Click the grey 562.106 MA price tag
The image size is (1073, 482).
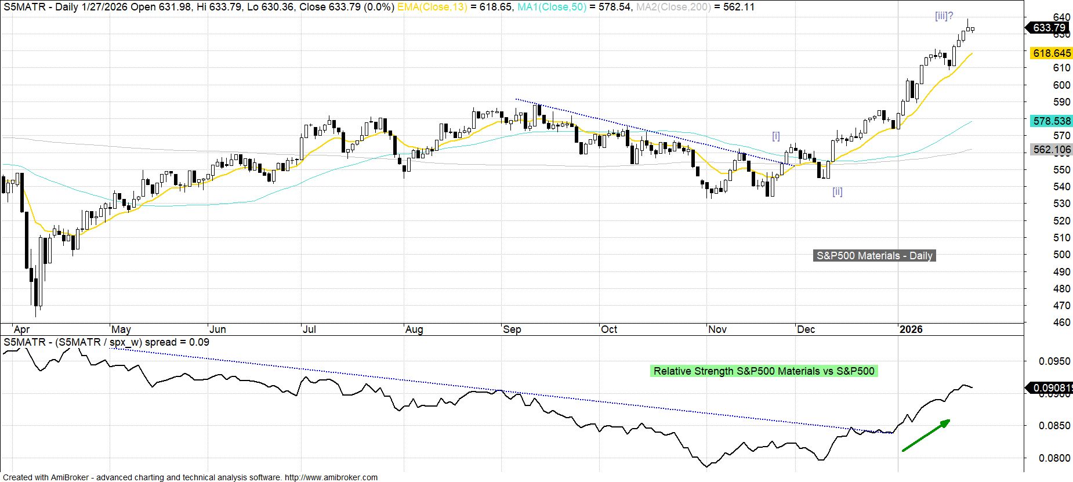(x=1051, y=150)
